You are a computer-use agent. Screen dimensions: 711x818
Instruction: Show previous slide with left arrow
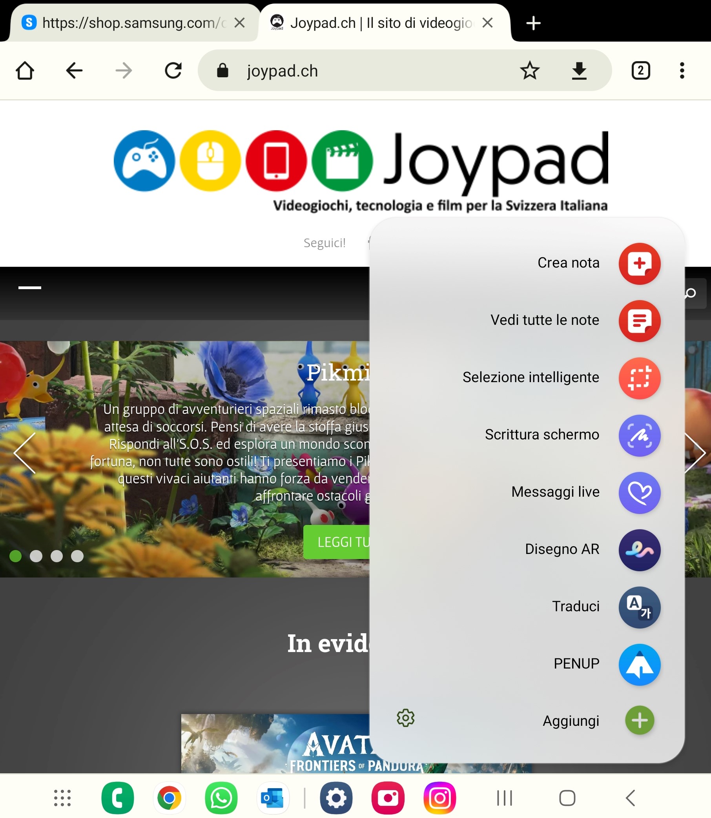25,453
